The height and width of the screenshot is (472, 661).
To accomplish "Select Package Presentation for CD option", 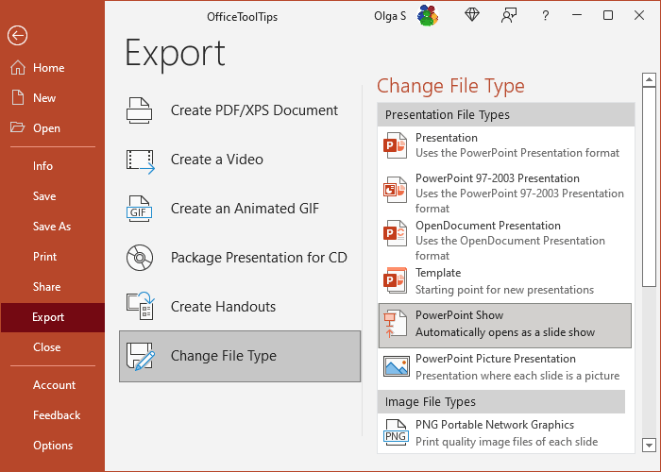I will pyautogui.click(x=240, y=258).
